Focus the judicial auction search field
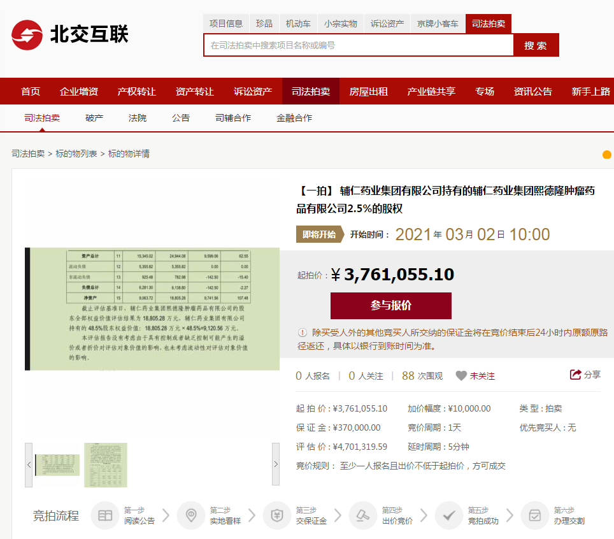This screenshot has height=539, width=614. tap(359, 45)
